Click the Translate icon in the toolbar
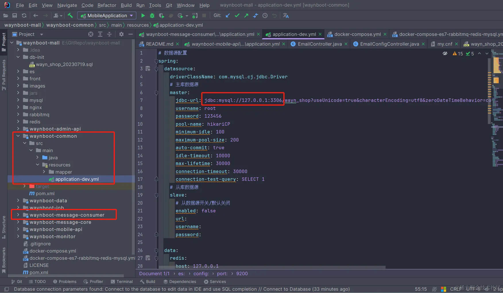503x293 pixels. pyautogui.click(x=286, y=15)
